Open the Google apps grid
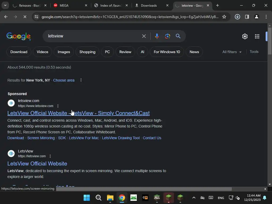This screenshot has width=272, height=204. (257, 36)
